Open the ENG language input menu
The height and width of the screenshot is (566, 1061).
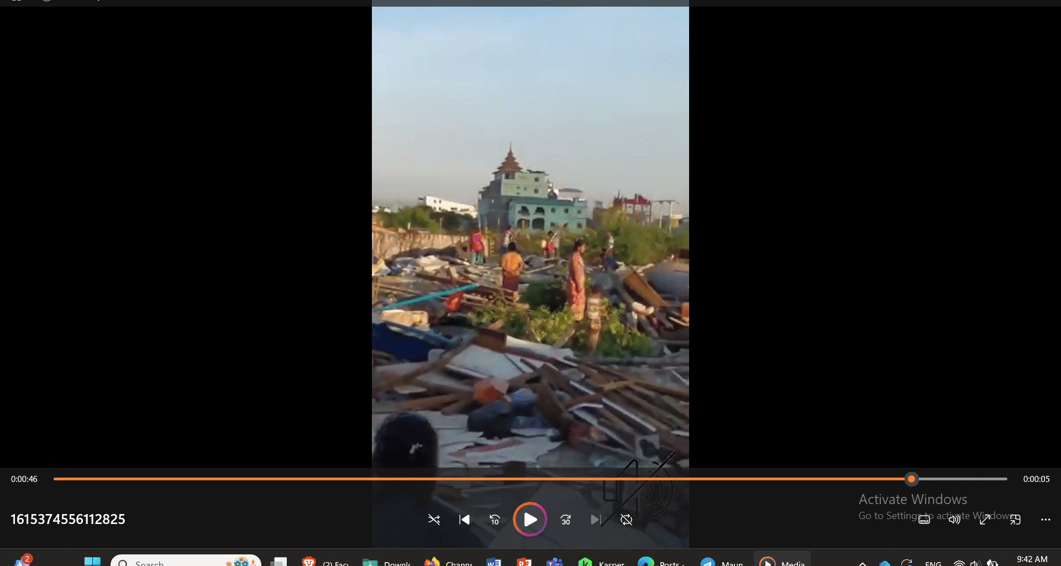pyautogui.click(x=933, y=563)
